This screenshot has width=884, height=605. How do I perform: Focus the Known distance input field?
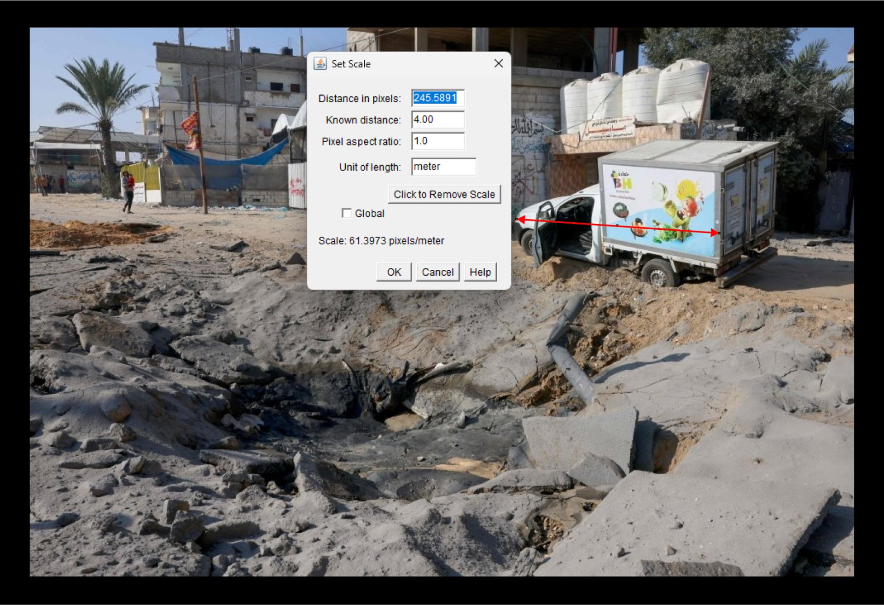[x=437, y=120]
